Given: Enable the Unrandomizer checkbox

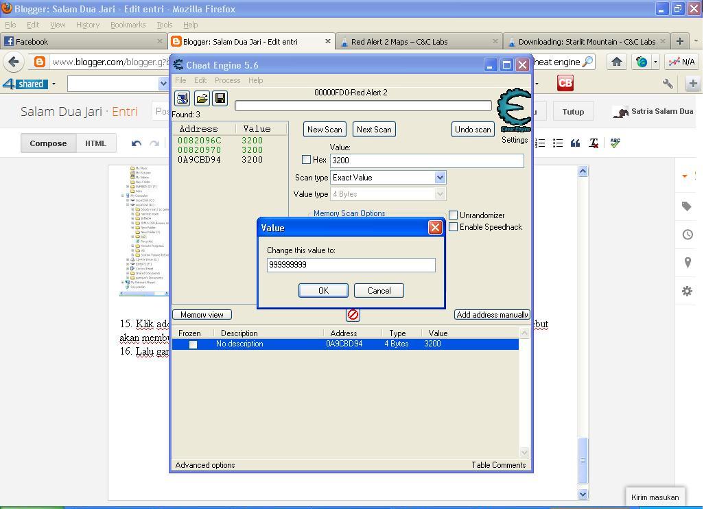Looking at the screenshot, I should click(x=453, y=215).
